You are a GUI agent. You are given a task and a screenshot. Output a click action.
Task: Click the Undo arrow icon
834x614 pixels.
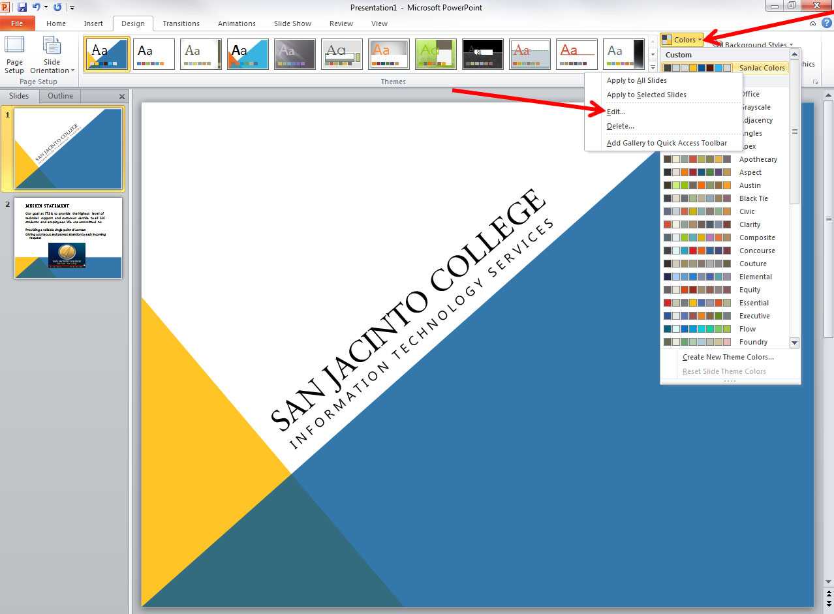tap(37, 7)
